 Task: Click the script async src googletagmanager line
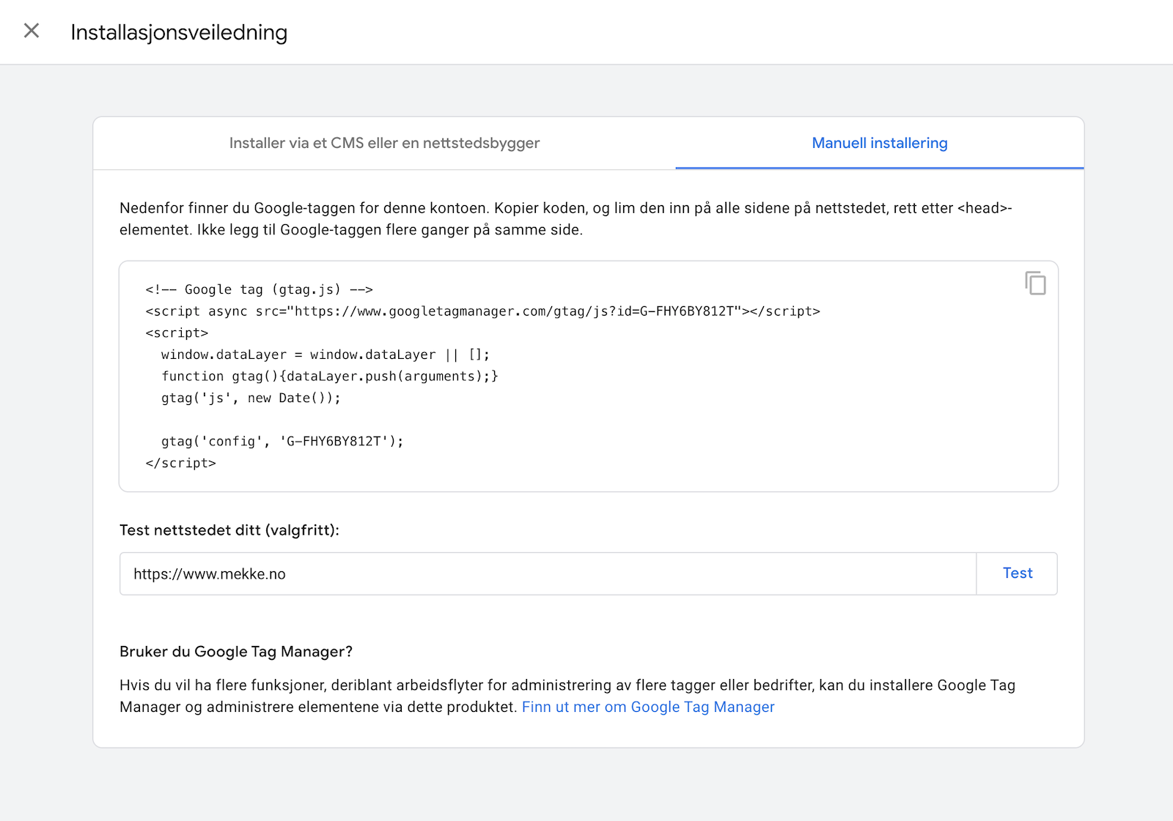482,311
